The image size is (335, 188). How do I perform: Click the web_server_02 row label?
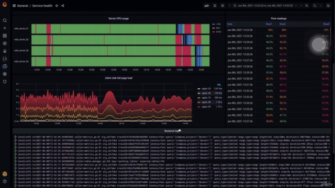[21, 40]
